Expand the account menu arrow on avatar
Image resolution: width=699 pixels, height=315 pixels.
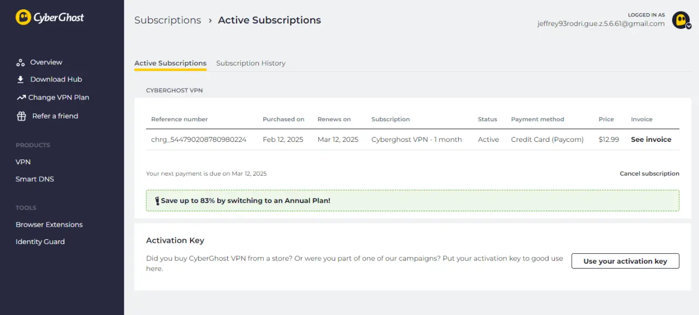(689, 26)
